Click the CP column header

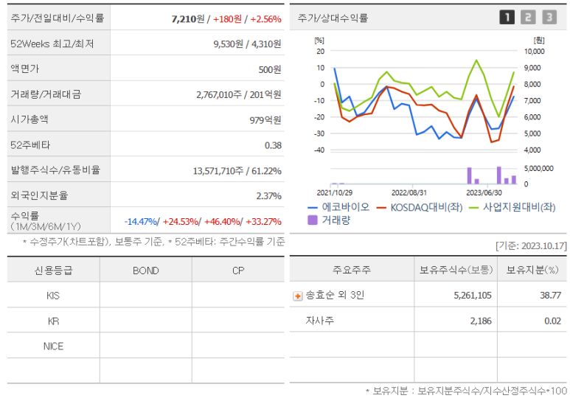238,271
